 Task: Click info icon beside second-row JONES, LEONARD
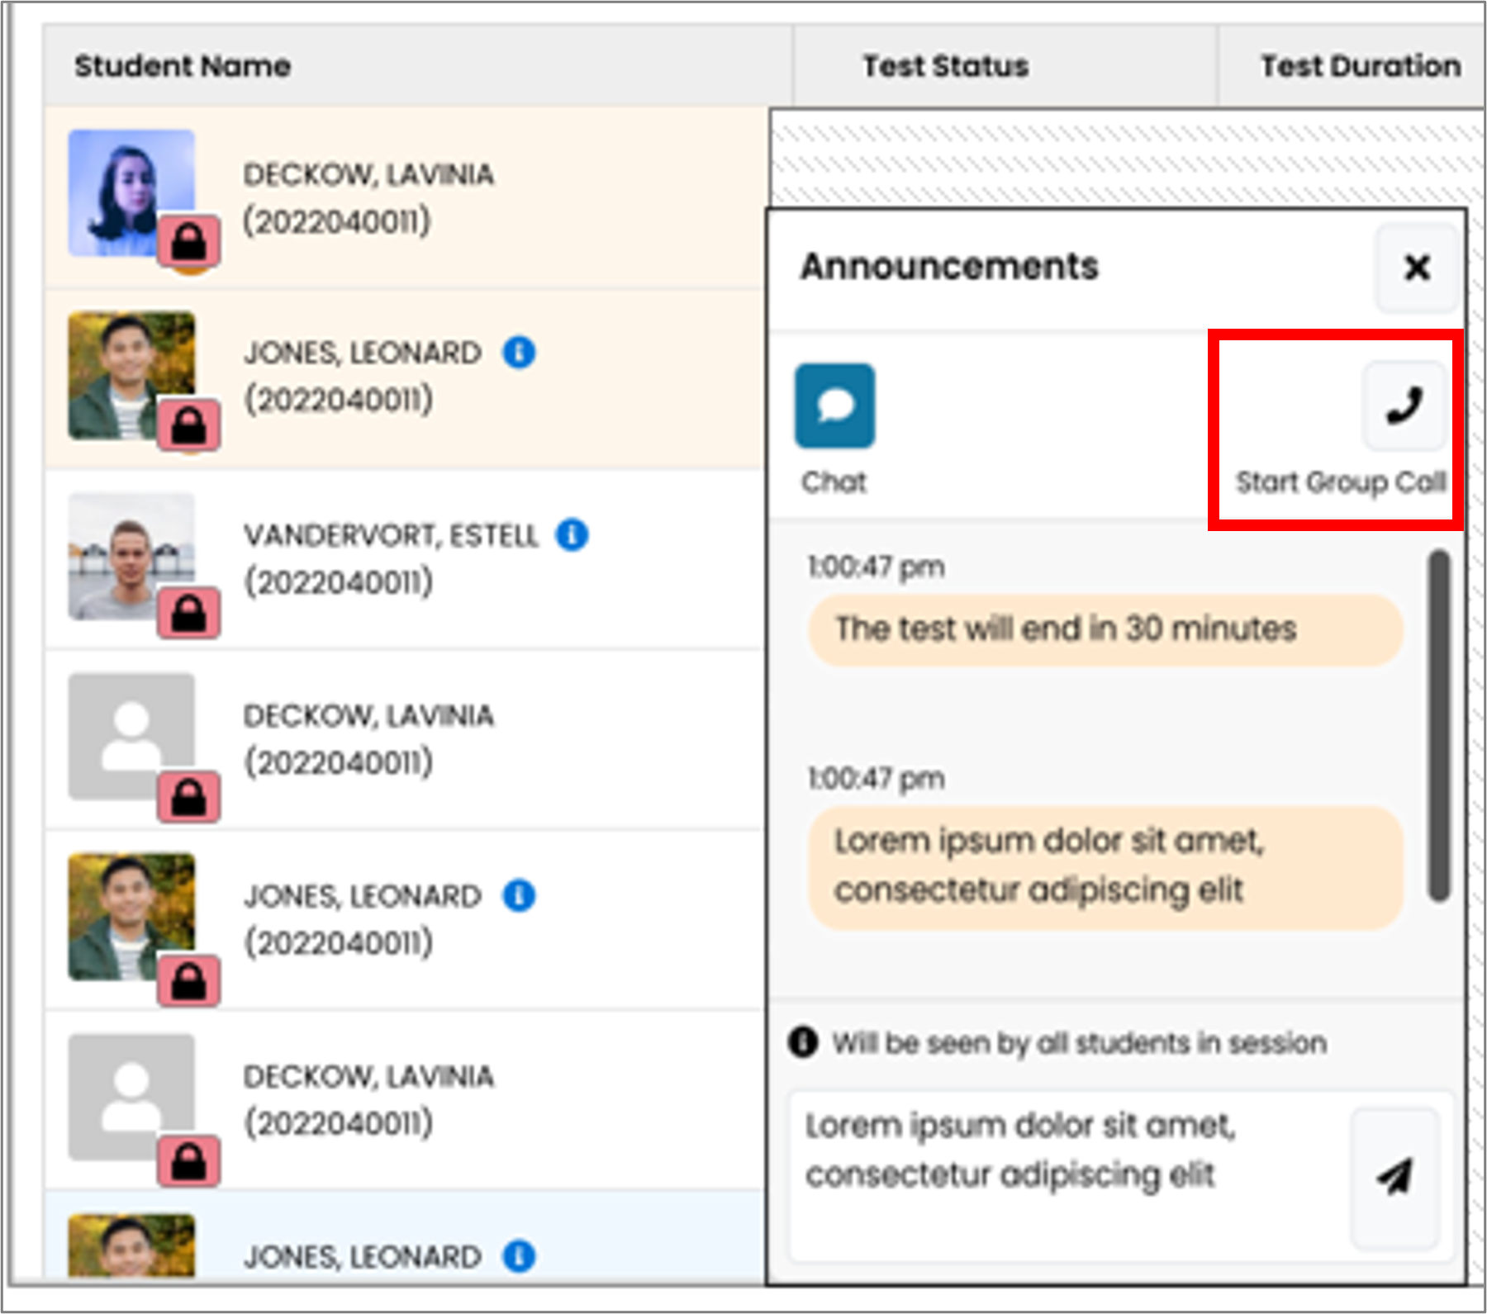pyautogui.click(x=520, y=353)
